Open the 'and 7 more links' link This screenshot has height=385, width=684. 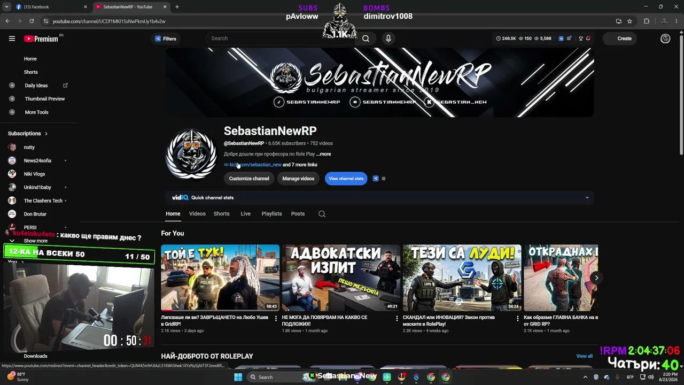coord(300,165)
